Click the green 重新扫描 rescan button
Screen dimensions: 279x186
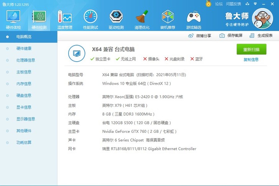[251, 49]
